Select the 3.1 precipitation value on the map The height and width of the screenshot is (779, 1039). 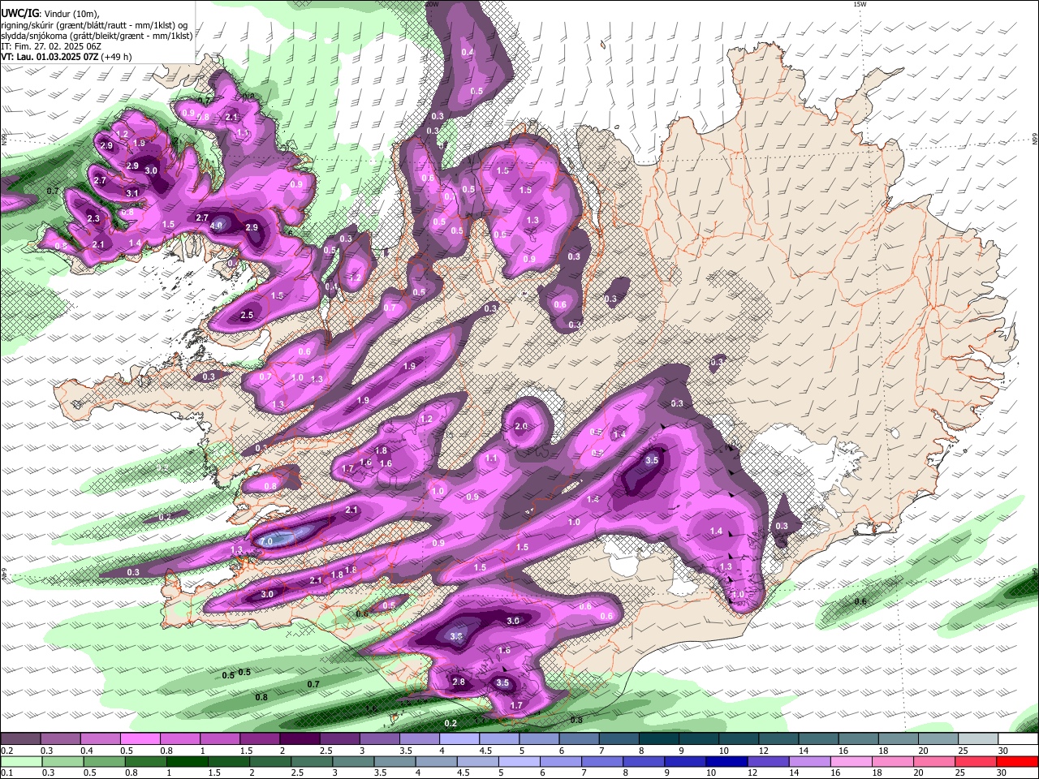point(133,192)
